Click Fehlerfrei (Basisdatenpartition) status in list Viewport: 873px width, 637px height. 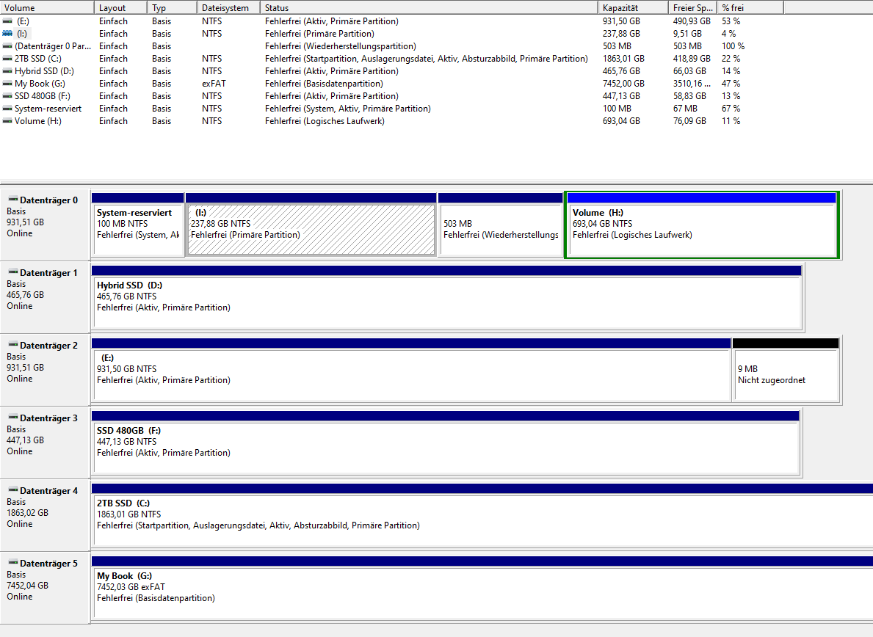pyautogui.click(x=324, y=84)
